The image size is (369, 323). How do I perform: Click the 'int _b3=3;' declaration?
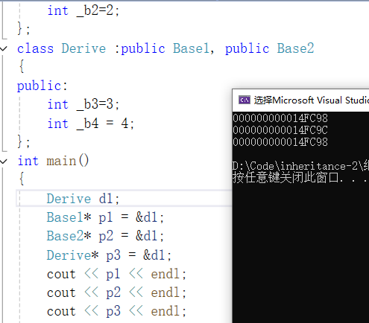(83, 104)
